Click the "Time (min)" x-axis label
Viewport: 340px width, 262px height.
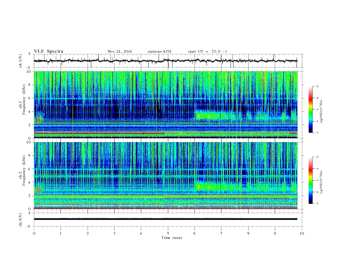pos(172,238)
